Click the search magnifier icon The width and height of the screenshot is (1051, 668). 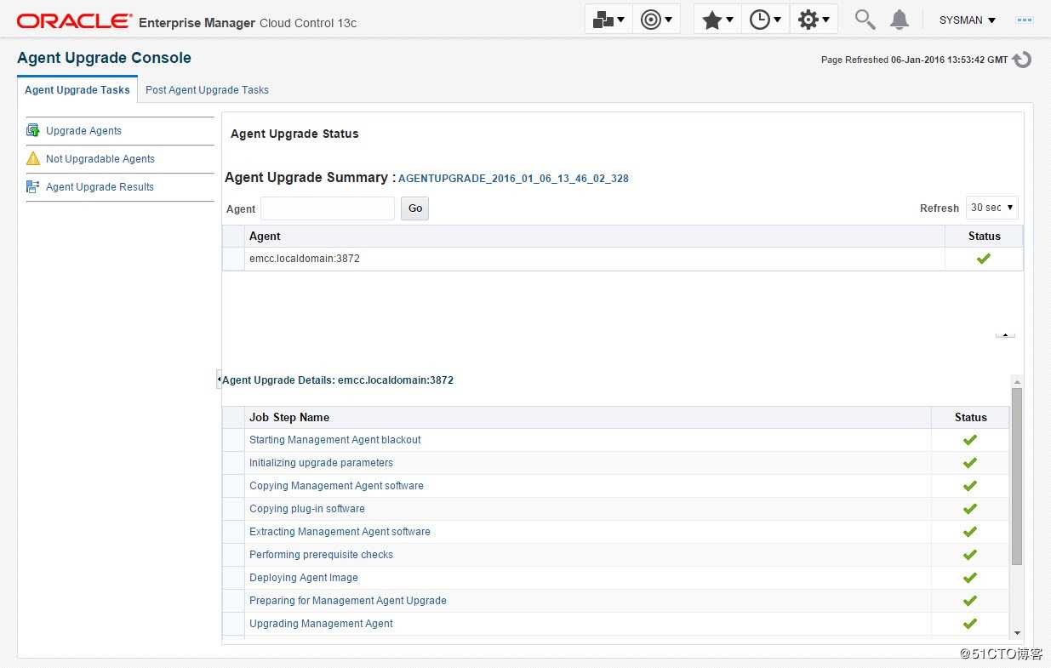(x=865, y=20)
